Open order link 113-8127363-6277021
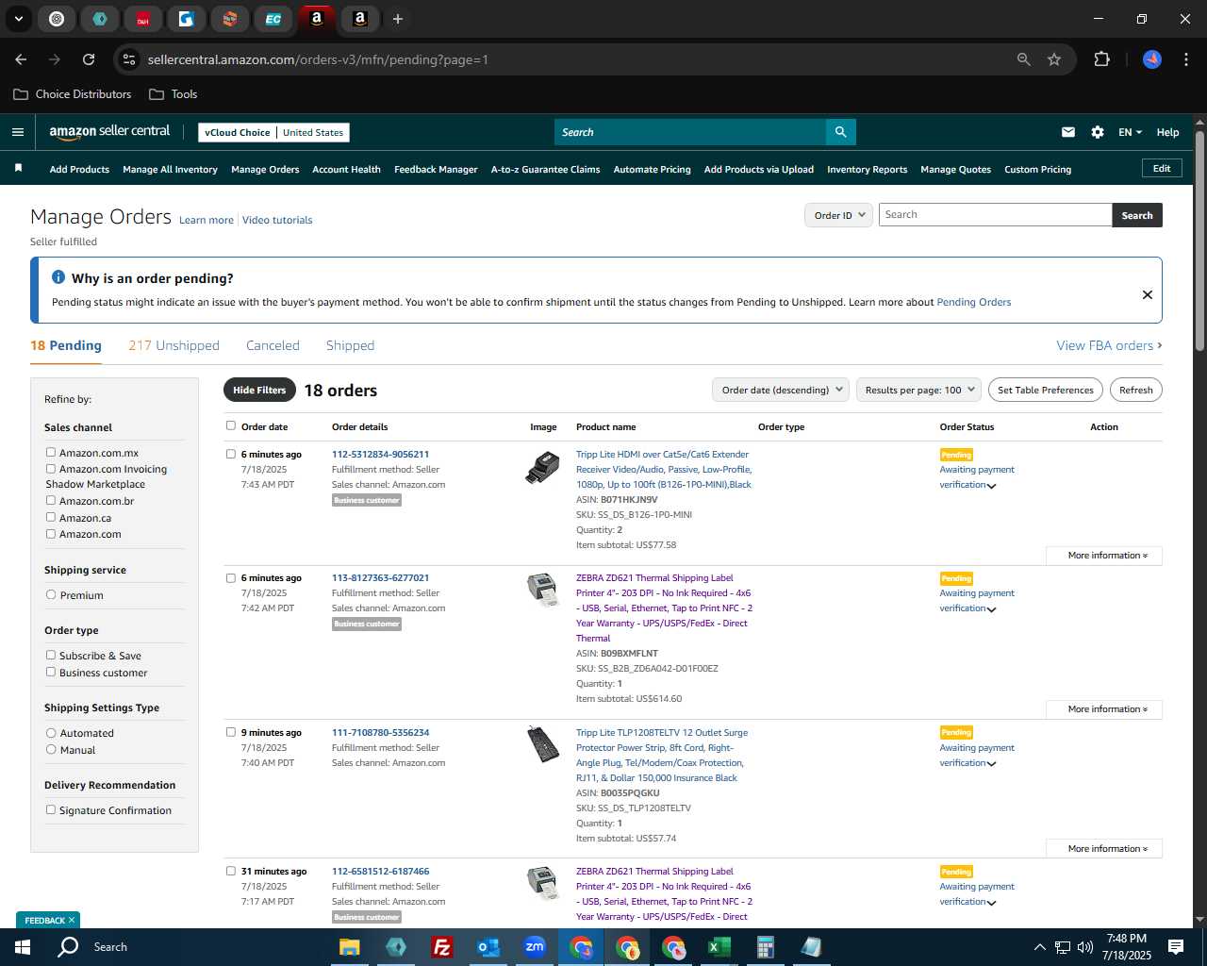Screen dimensions: 1207x966 click(380, 577)
